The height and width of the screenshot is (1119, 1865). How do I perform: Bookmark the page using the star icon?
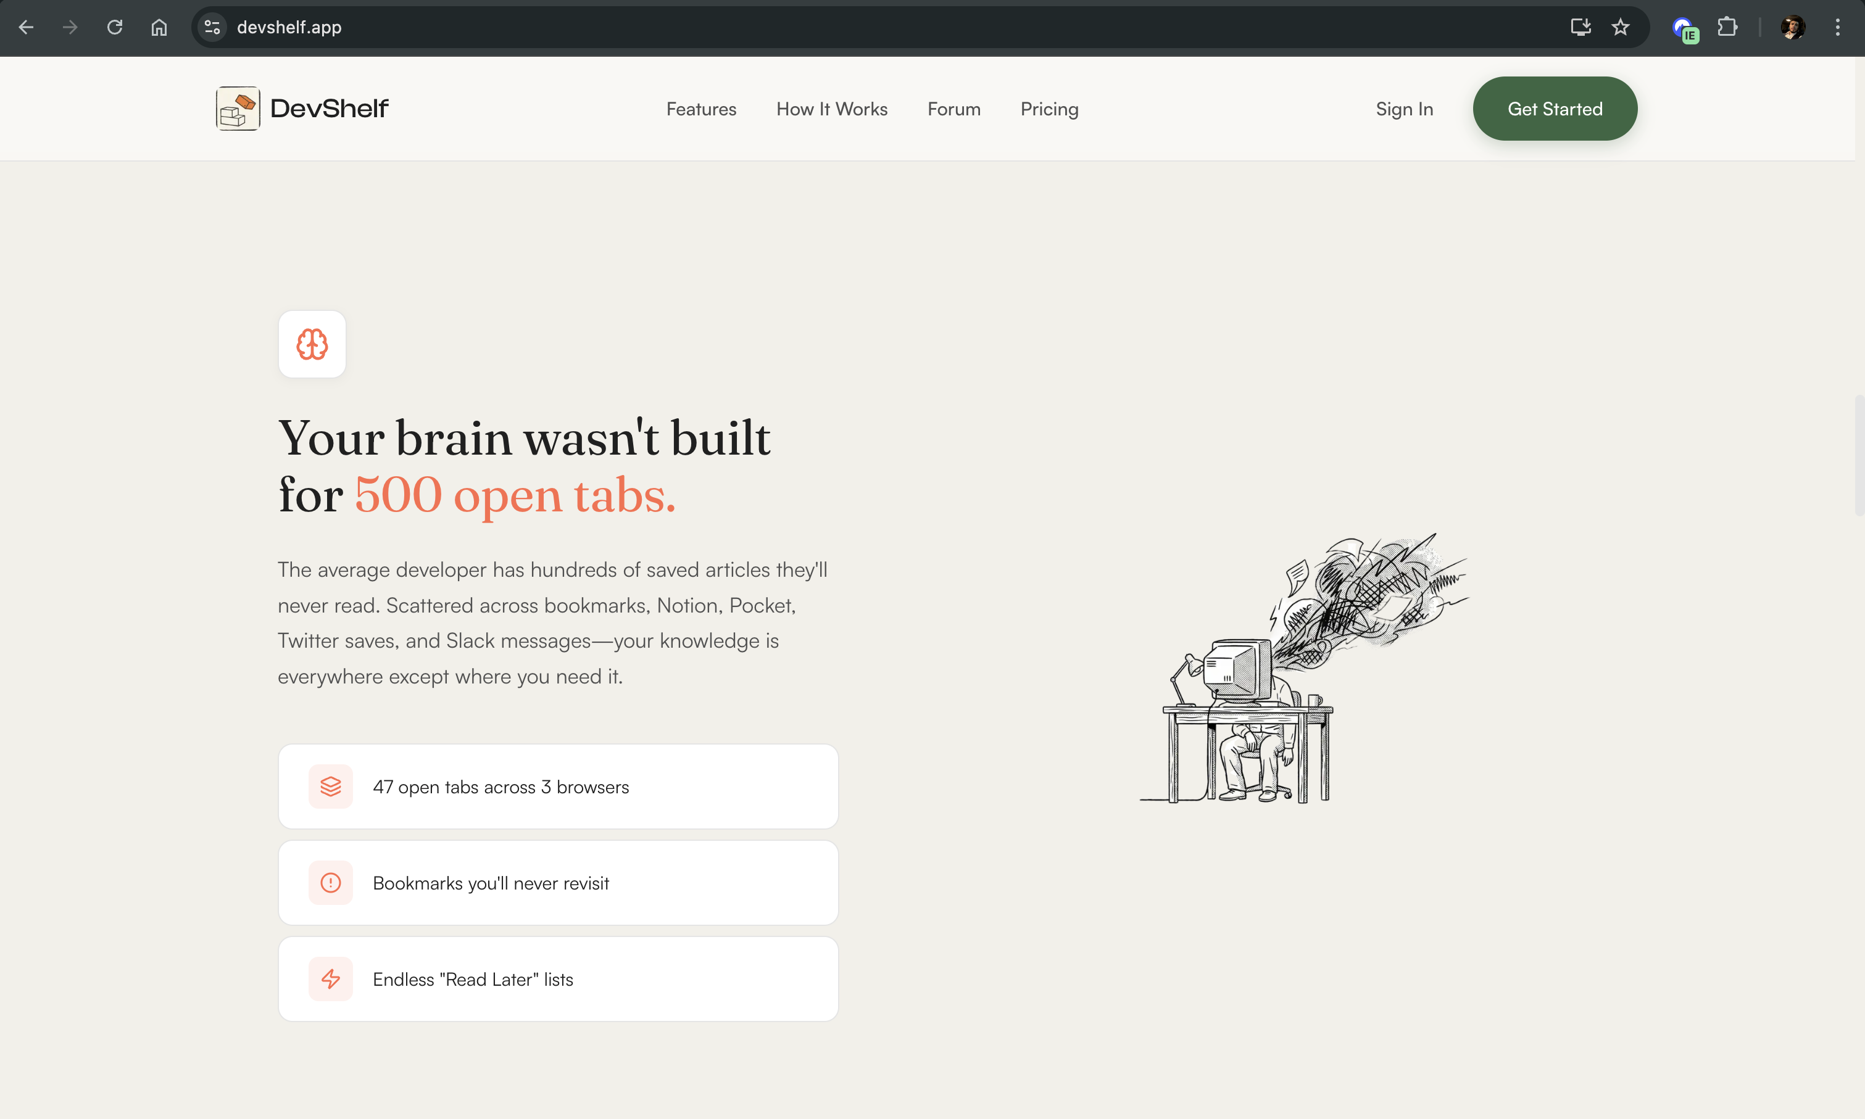click(1621, 27)
